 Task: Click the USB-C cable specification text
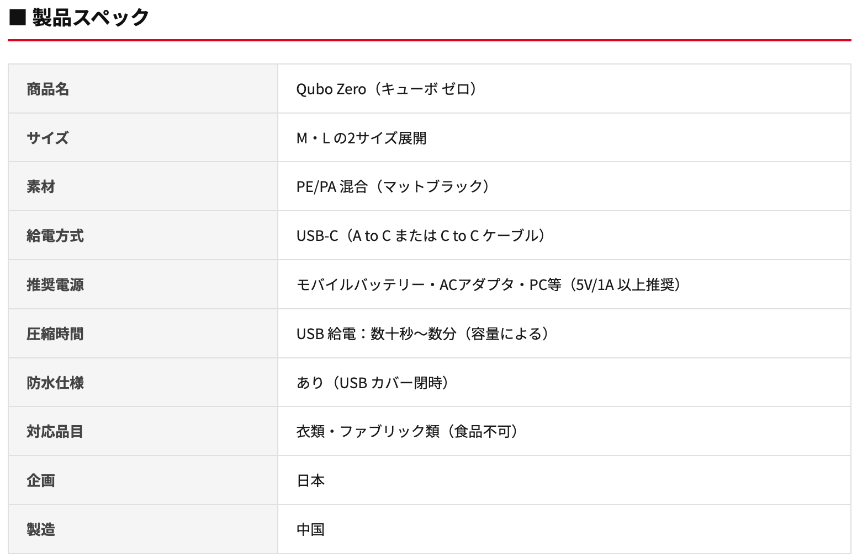click(421, 236)
